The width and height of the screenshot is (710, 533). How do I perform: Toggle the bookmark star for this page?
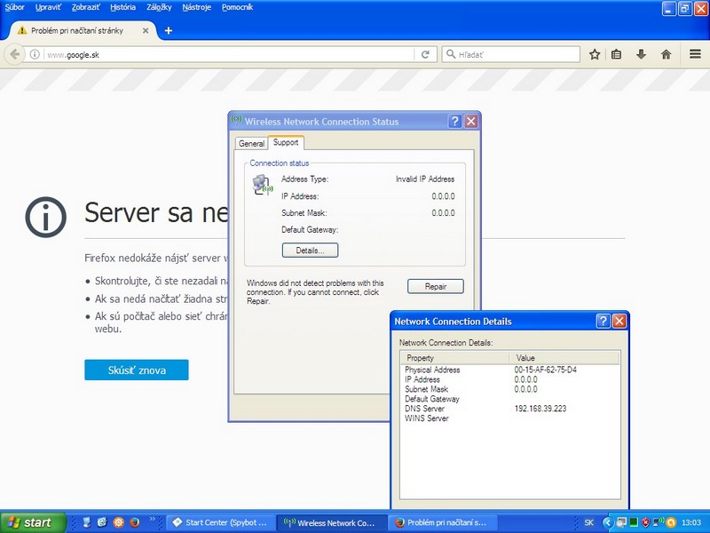(x=595, y=54)
